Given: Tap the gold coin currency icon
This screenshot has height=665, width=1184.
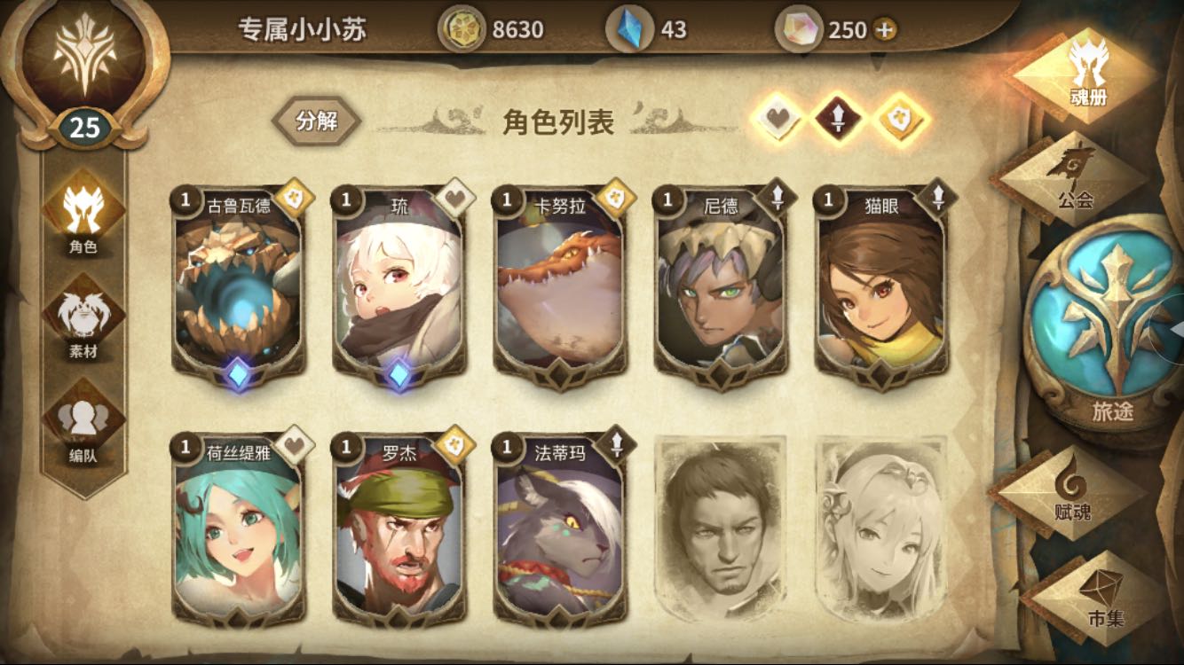Looking at the screenshot, I should (x=462, y=29).
